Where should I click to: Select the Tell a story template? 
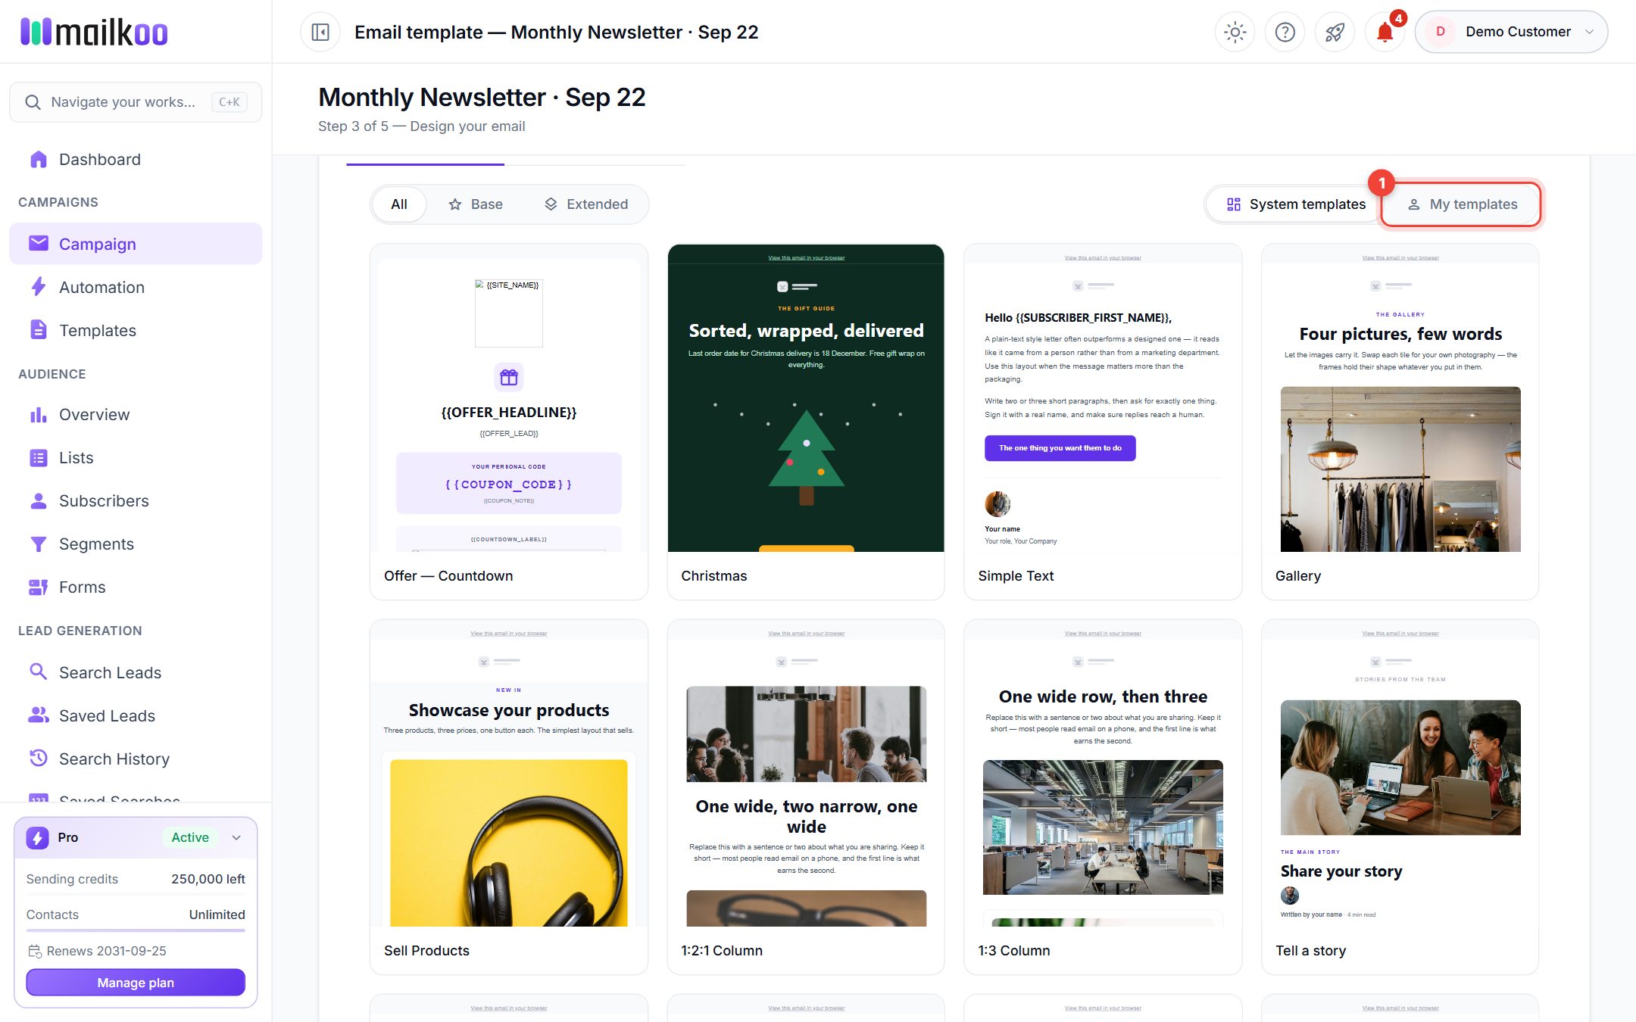1400,797
